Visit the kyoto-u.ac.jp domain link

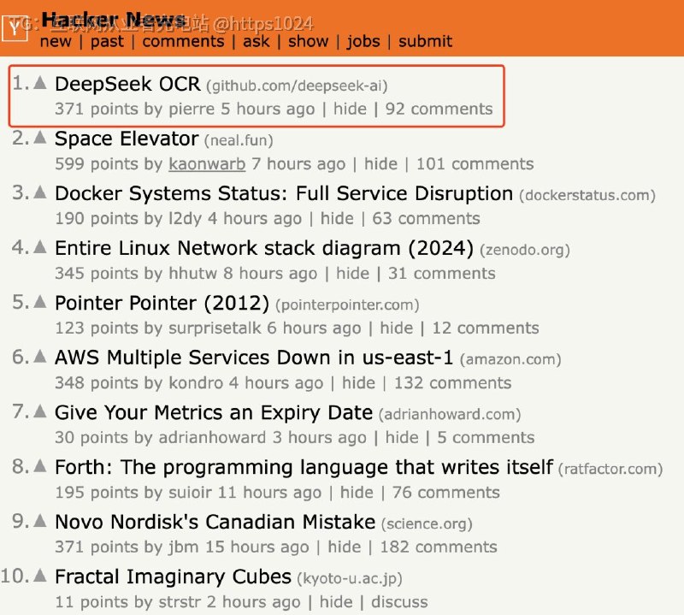[350, 579]
